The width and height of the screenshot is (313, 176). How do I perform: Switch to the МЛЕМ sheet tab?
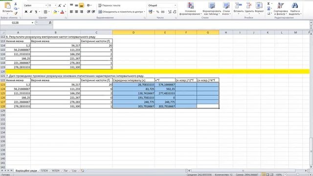coord(56,171)
